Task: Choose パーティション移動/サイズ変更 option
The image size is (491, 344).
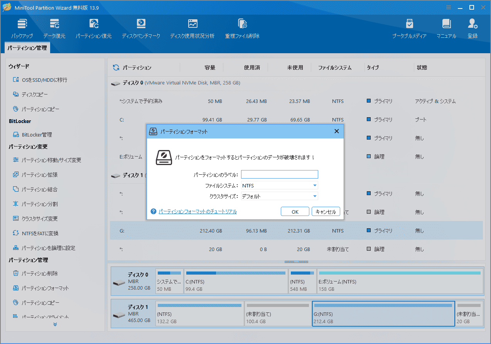Action: tap(47, 160)
